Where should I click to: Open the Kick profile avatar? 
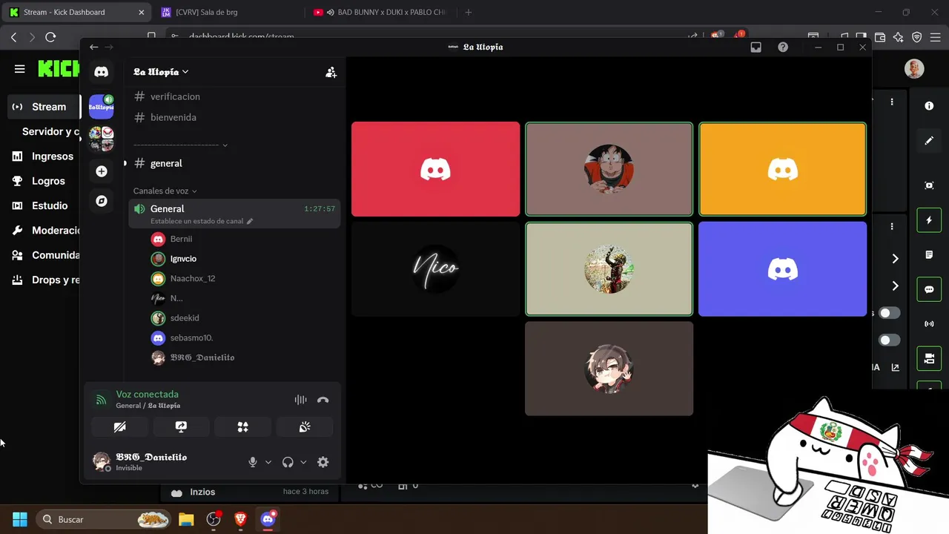(x=914, y=69)
